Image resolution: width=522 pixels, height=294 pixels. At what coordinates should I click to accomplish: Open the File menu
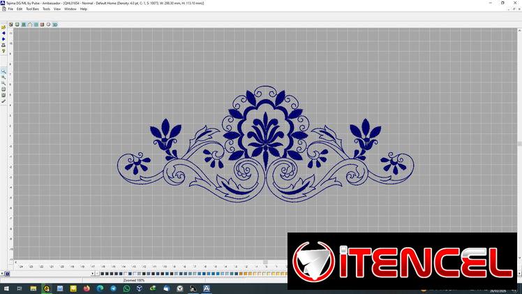tap(10, 9)
